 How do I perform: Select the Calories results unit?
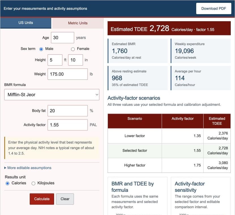[x=7, y=183]
